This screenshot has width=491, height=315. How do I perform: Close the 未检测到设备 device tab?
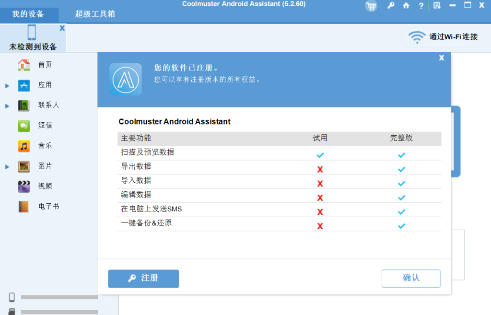point(62,28)
